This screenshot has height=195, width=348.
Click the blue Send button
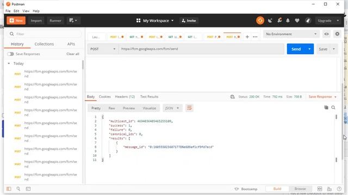tap(296, 49)
